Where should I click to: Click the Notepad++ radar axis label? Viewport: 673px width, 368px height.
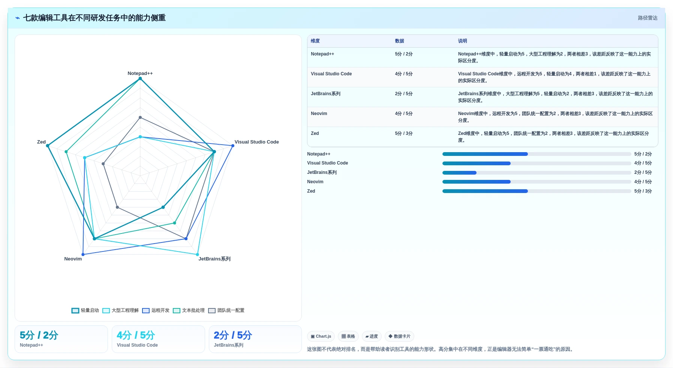140,73
